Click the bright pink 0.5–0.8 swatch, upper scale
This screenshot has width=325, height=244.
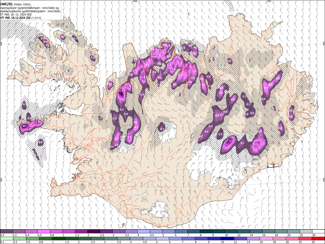pos(44,232)
